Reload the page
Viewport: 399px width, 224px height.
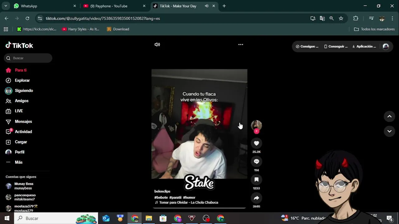(27, 18)
